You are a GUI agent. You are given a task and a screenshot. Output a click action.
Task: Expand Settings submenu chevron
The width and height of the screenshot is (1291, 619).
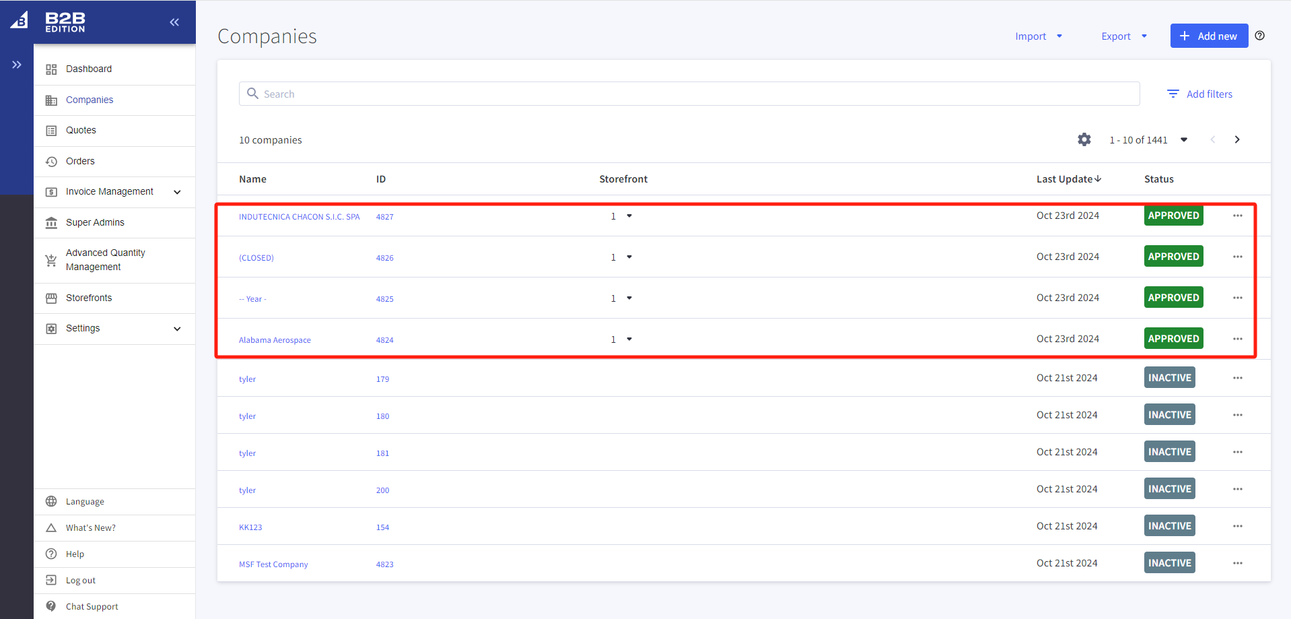tap(178, 329)
